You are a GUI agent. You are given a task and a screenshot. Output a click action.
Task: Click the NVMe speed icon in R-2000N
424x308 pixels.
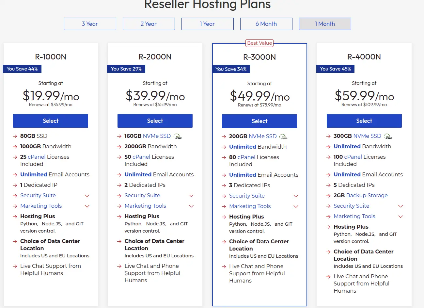coord(178,136)
